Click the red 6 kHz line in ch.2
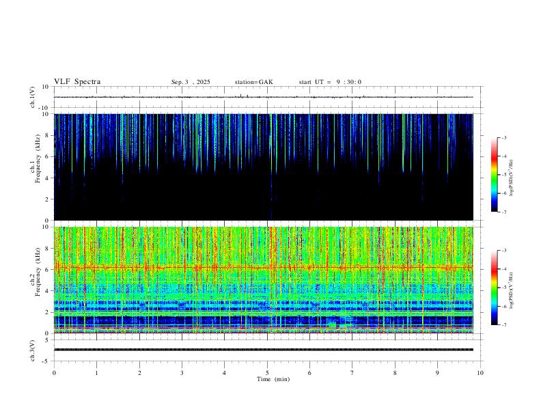 coord(264,267)
